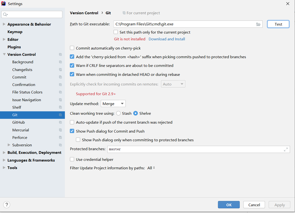Select the Stash radio button
This screenshot has width=295, height=213.
point(118,113)
